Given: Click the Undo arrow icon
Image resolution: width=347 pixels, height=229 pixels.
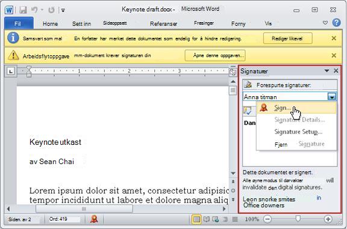Looking at the screenshot, I should tap(34, 10).
